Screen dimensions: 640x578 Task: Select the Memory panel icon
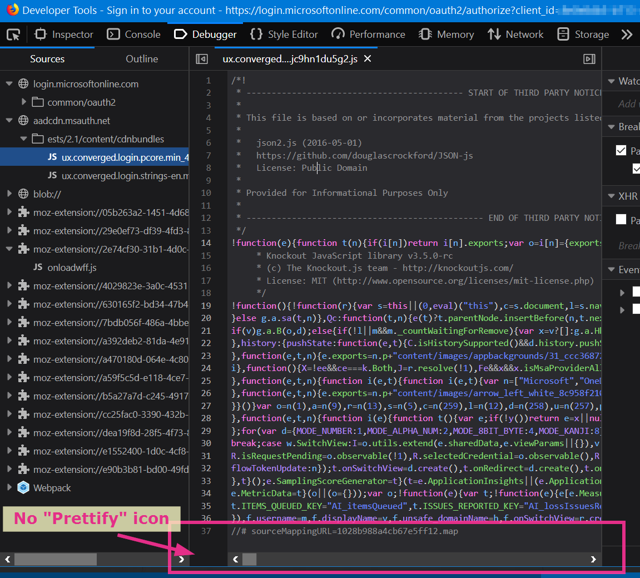pyautogui.click(x=425, y=34)
